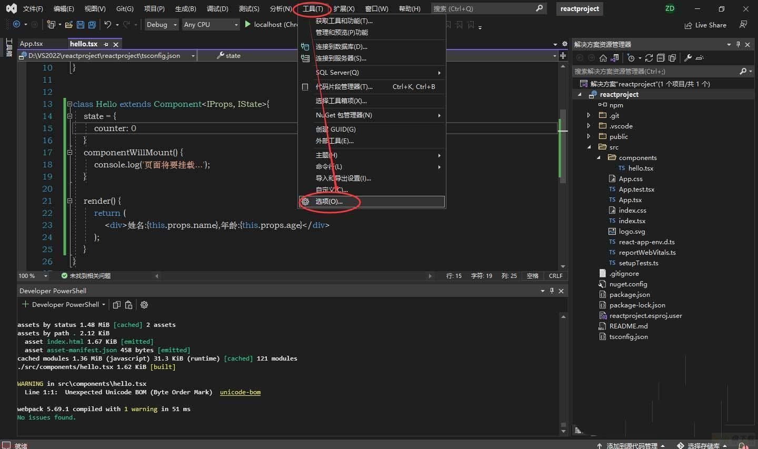Click the editor settings gear above scrollbar
Screen dimensions: 758x449
pos(564,44)
